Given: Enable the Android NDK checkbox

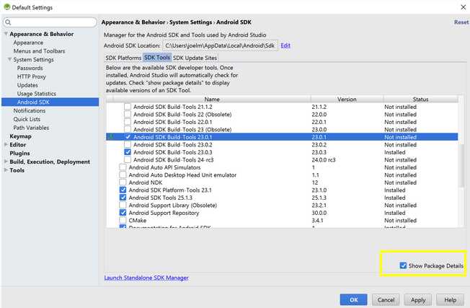Looking at the screenshot, I should 123,182.
